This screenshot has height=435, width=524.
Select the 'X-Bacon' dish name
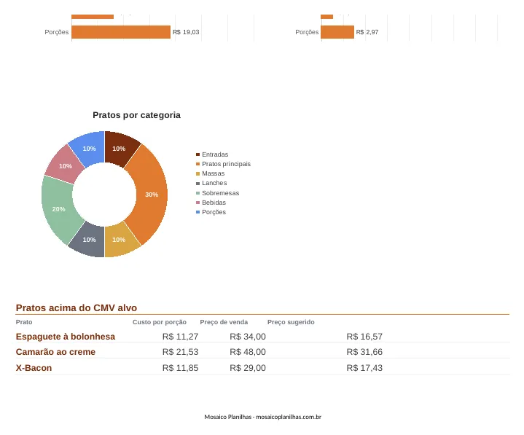coord(34,368)
